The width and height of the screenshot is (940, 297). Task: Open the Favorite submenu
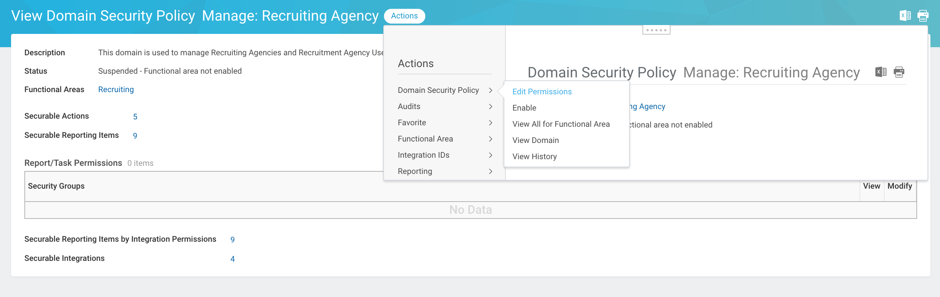click(411, 122)
